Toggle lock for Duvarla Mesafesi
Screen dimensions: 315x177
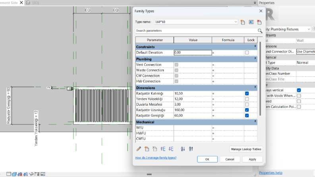(x=247, y=104)
